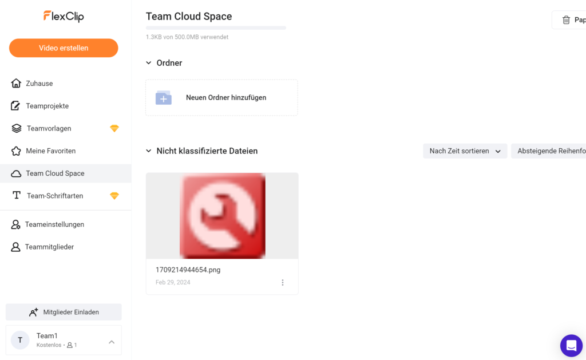Click the Team1 avatar letter T
586x360 pixels.
(20, 340)
